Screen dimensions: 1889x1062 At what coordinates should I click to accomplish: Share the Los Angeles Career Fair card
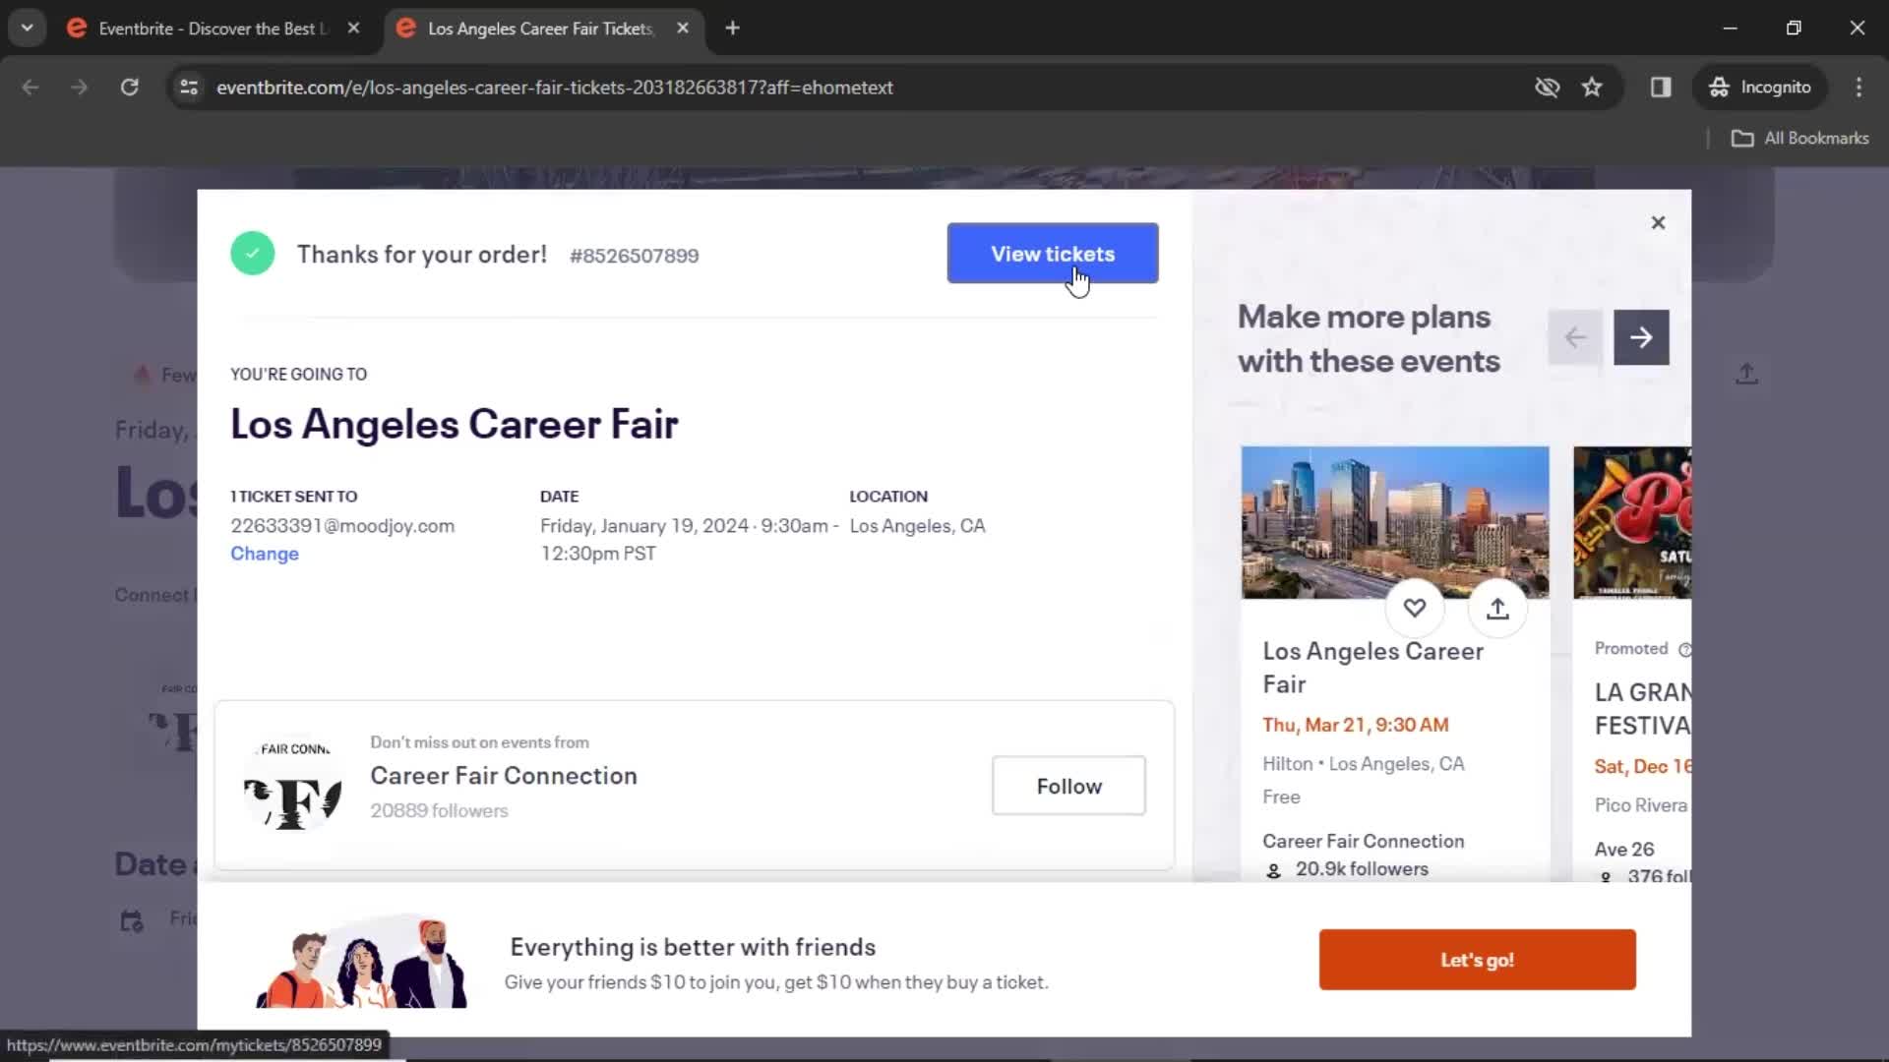(1497, 609)
